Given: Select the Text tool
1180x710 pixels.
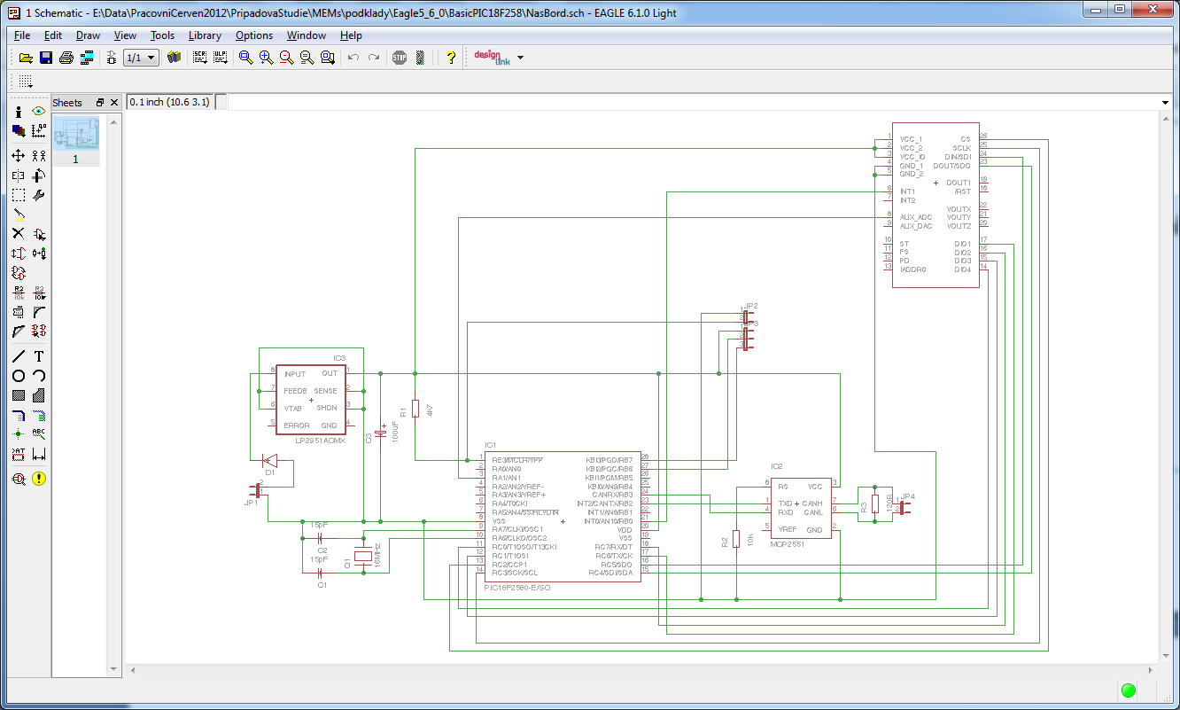Looking at the screenshot, I should click(x=39, y=356).
